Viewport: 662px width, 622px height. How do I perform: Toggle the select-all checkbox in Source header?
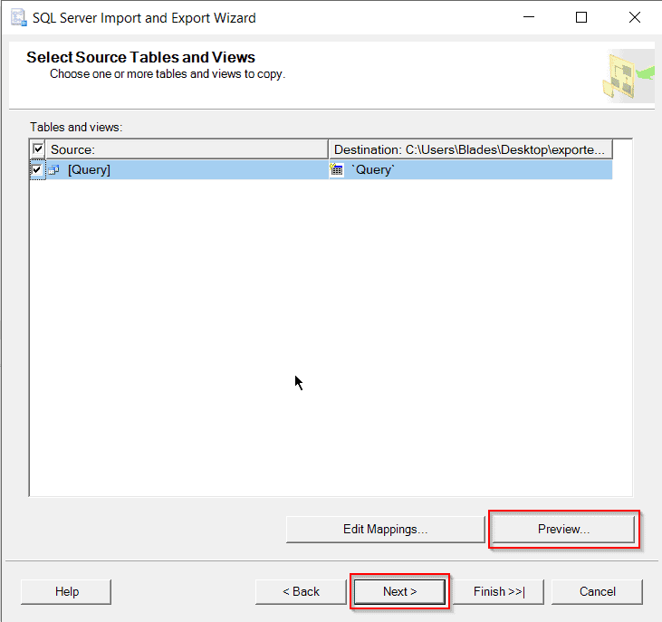point(38,149)
